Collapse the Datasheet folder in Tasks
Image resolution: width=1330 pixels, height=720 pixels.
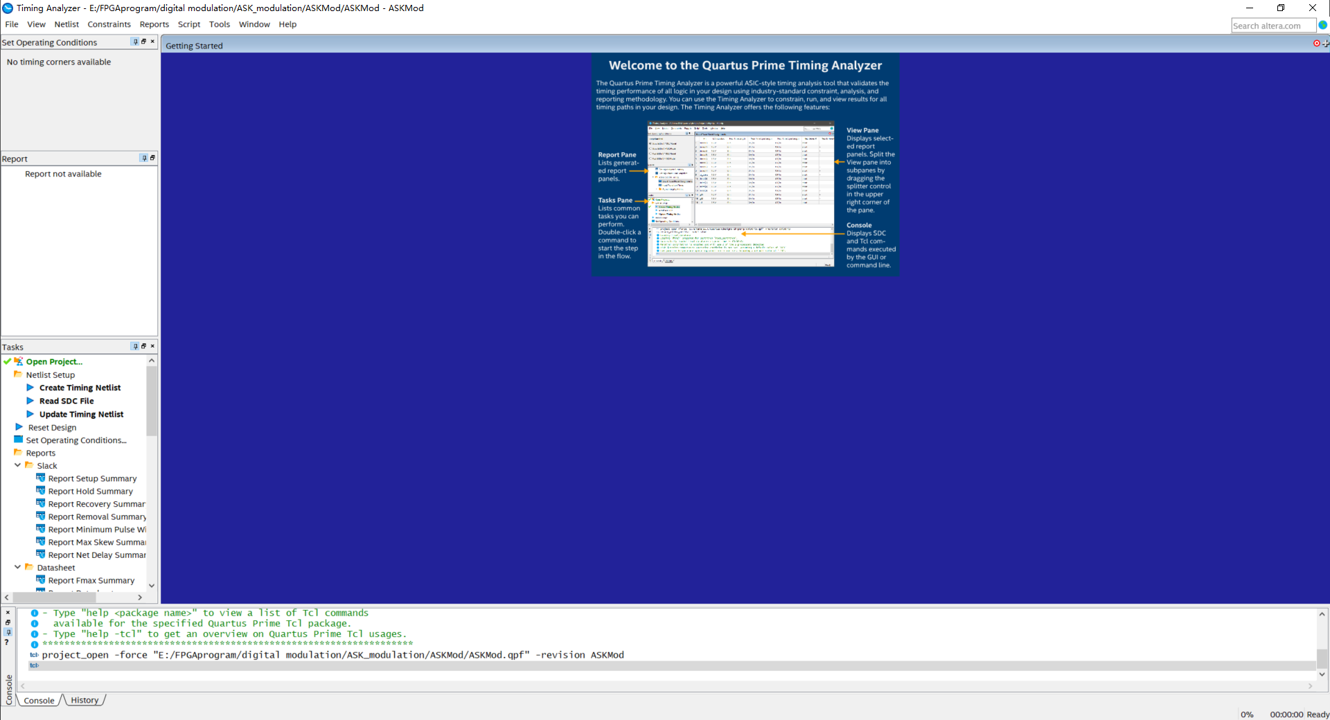[18, 567]
